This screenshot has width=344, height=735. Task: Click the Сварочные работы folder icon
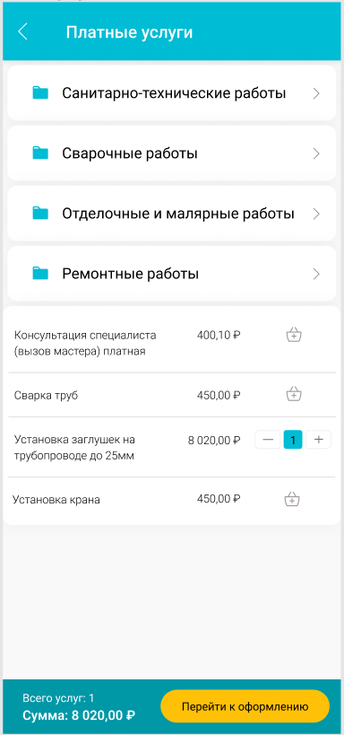pyautogui.click(x=40, y=153)
